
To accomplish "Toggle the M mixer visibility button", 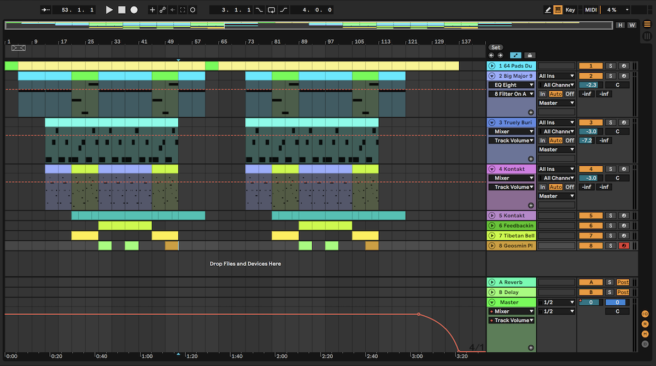I will click(x=646, y=334).
